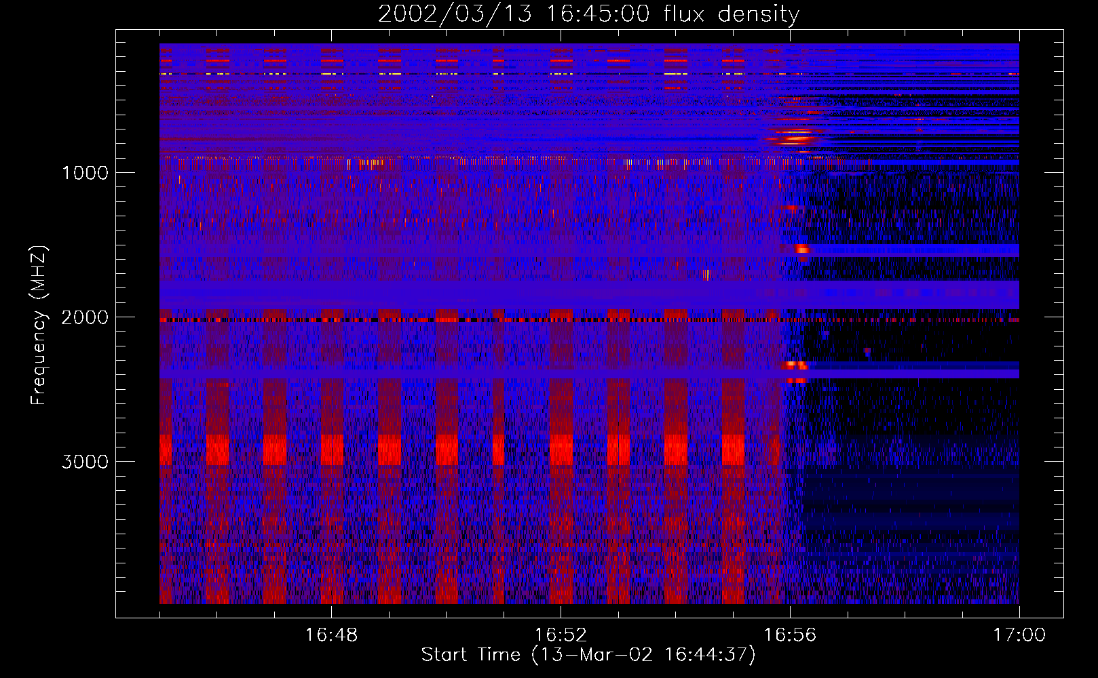Click the '2000' frequency axis label
This screenshot has width=1098, height=678.
pyautogui.click(x=85, y=317)
